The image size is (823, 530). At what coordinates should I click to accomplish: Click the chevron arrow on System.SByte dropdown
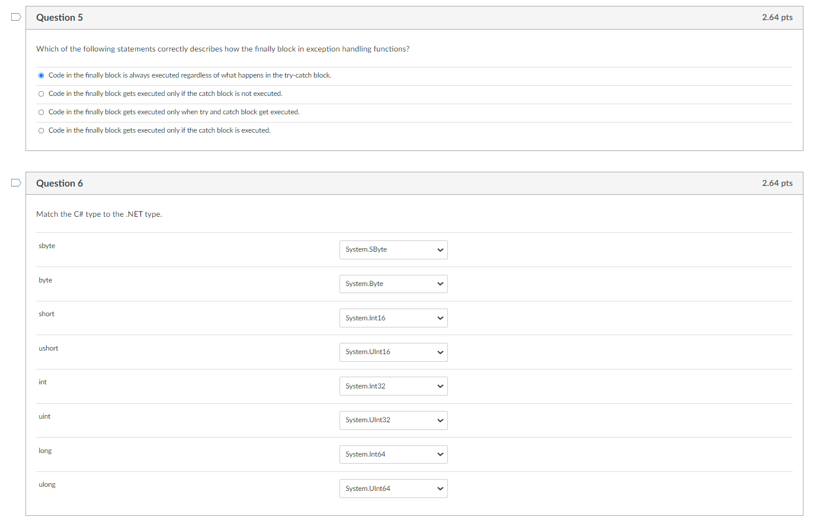[440, 250]
